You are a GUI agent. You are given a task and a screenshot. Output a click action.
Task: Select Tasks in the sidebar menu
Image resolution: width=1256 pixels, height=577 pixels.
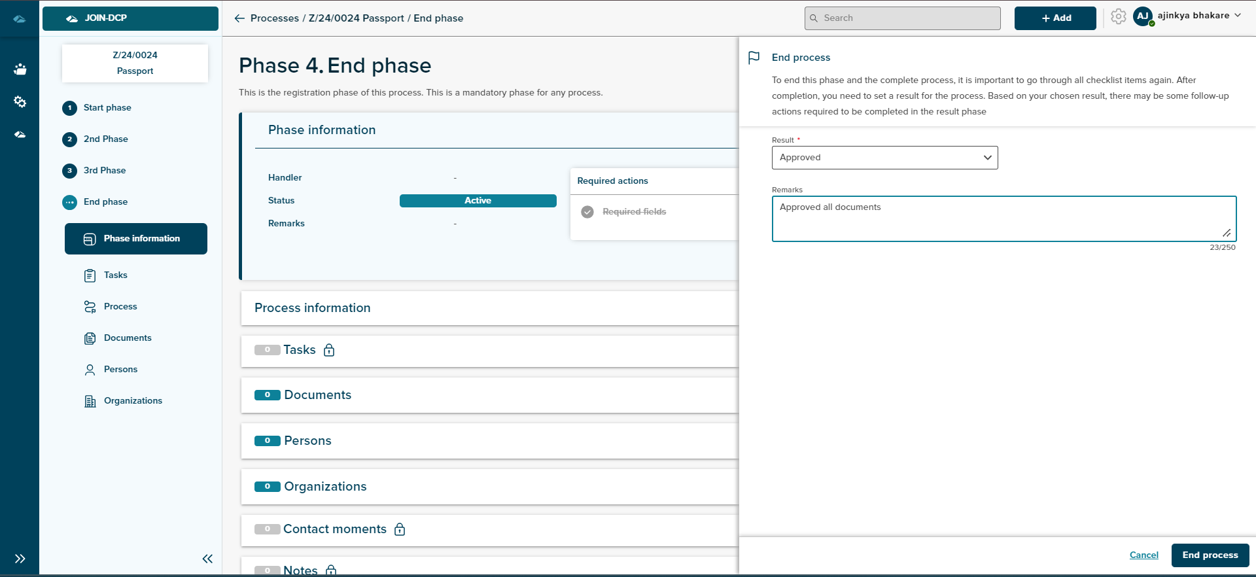(x=115, y=275)
